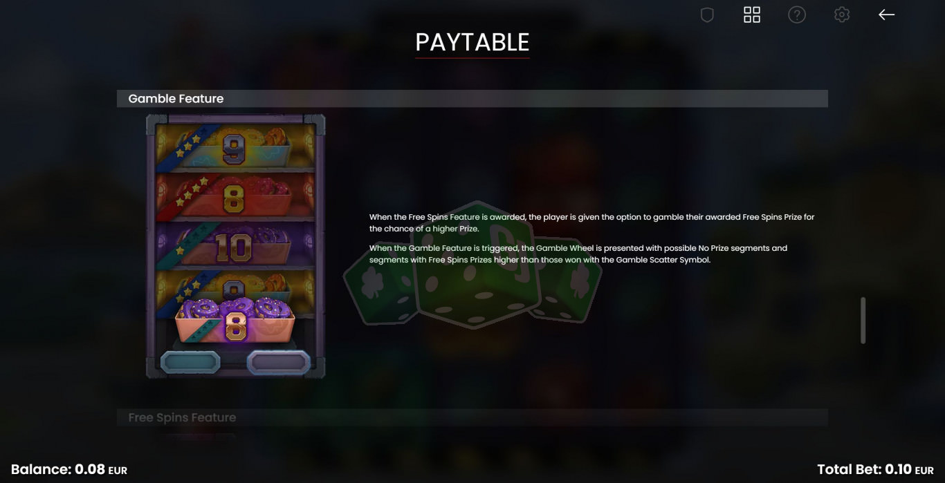Click the green dice logo watermark

(x=472, y=266)
